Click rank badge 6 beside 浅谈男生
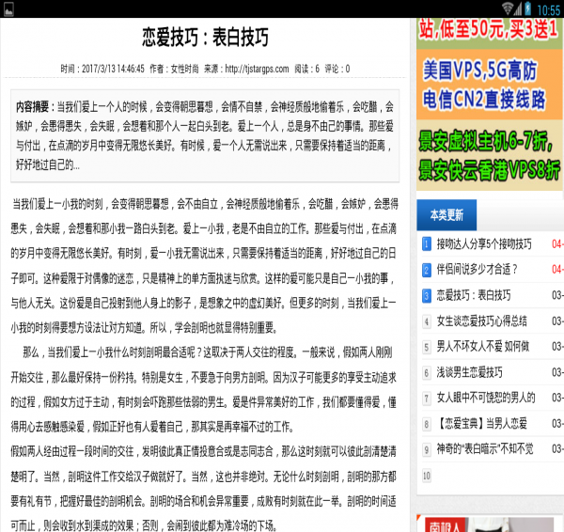Image resolution: width=564 pixels, height=532 pixels. click(426, 372)
